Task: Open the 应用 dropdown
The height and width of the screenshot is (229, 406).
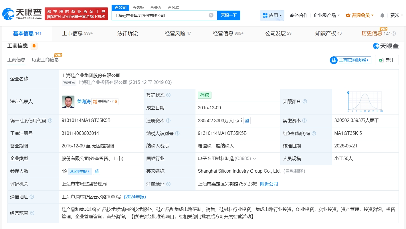Action: click(272, 15)
